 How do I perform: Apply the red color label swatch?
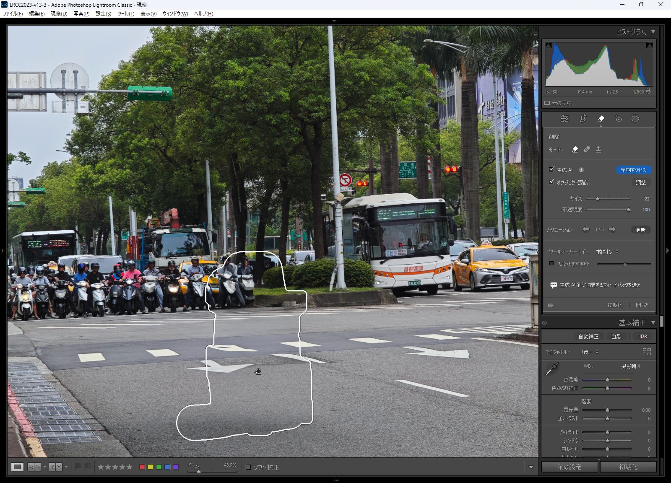pyautogui.click(x=142, y=467)
